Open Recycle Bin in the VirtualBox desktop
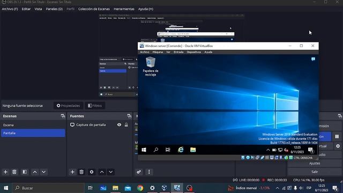 pyautogui.click(x=151, y=66)
